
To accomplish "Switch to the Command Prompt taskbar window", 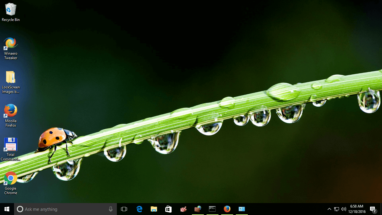I will [x=212, y=209].
